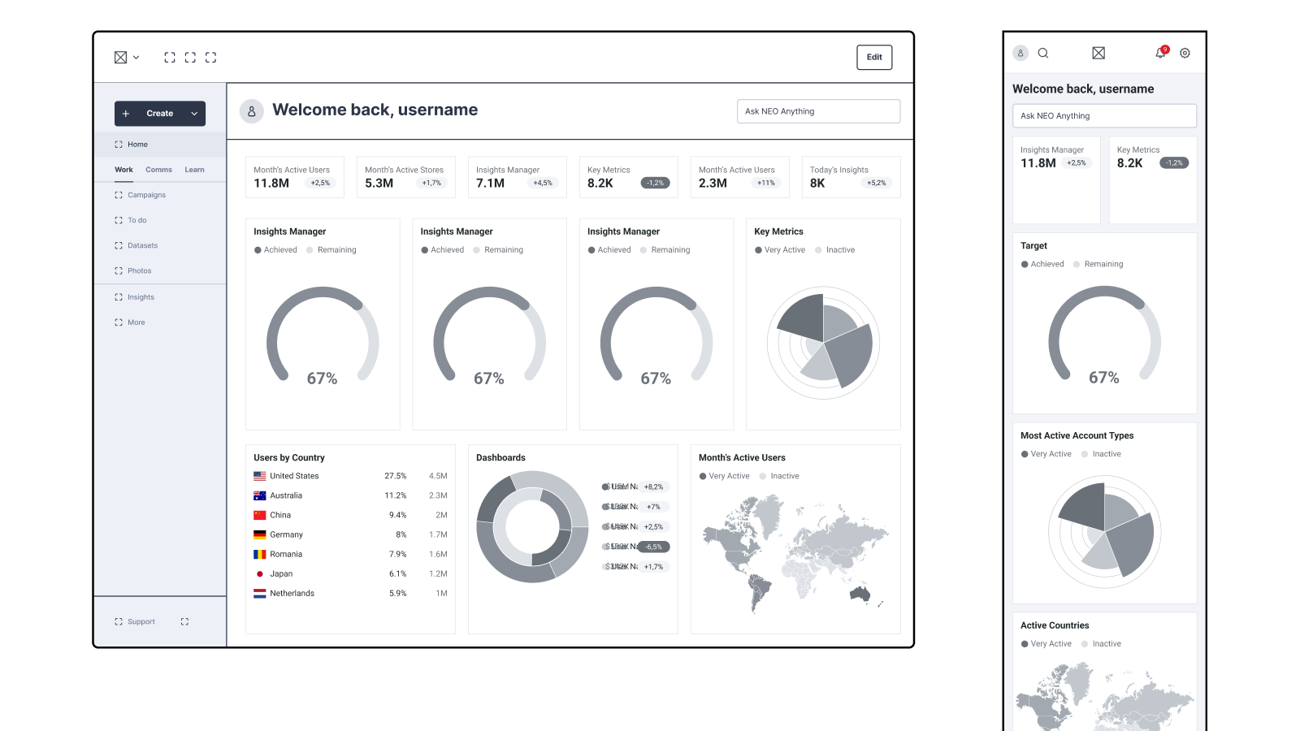Click the mobile center logo icon
The image size is (1300, 731).
1098,53
